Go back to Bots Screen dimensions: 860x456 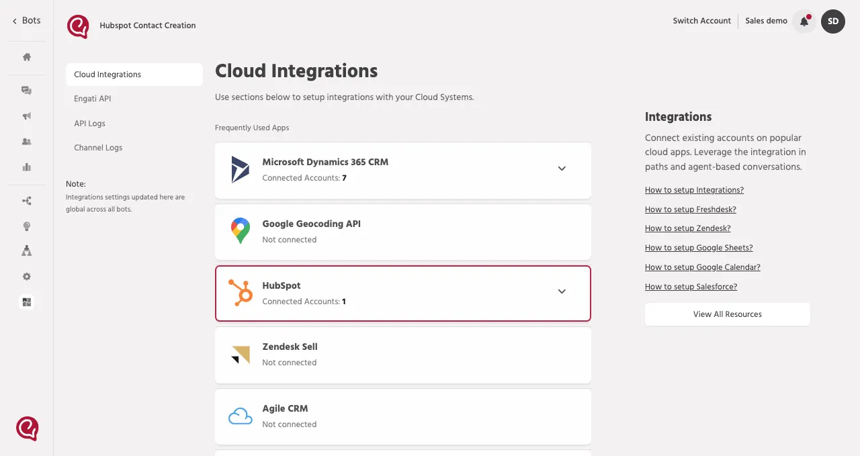click(x=27, y=21)
